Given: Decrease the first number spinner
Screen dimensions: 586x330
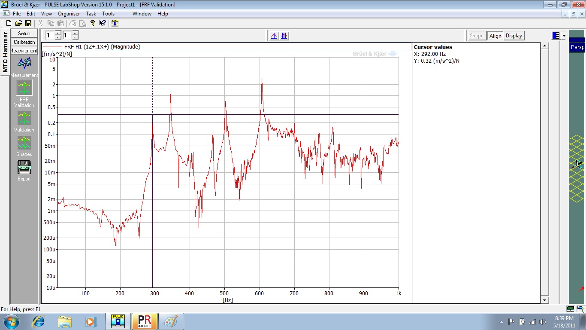Looking at the screenshot, I should click(58, 37).
